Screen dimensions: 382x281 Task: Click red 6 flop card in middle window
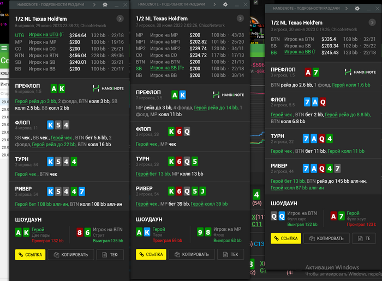pos(179,131)
